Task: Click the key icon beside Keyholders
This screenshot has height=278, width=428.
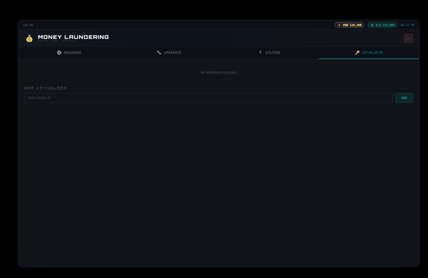Action: [x=357, y=53]
